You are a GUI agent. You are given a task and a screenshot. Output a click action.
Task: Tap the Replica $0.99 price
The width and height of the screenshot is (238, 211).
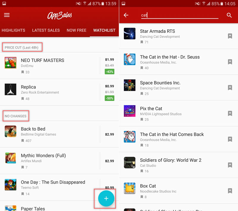[109, 86]
